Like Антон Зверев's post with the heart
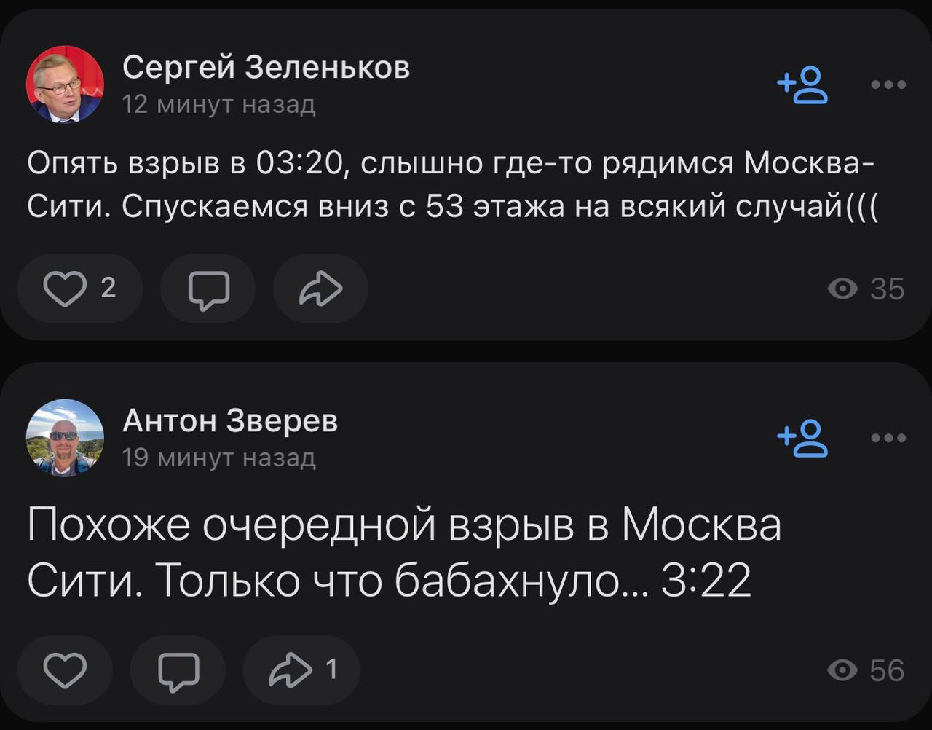932x730 pixels. 66,670
